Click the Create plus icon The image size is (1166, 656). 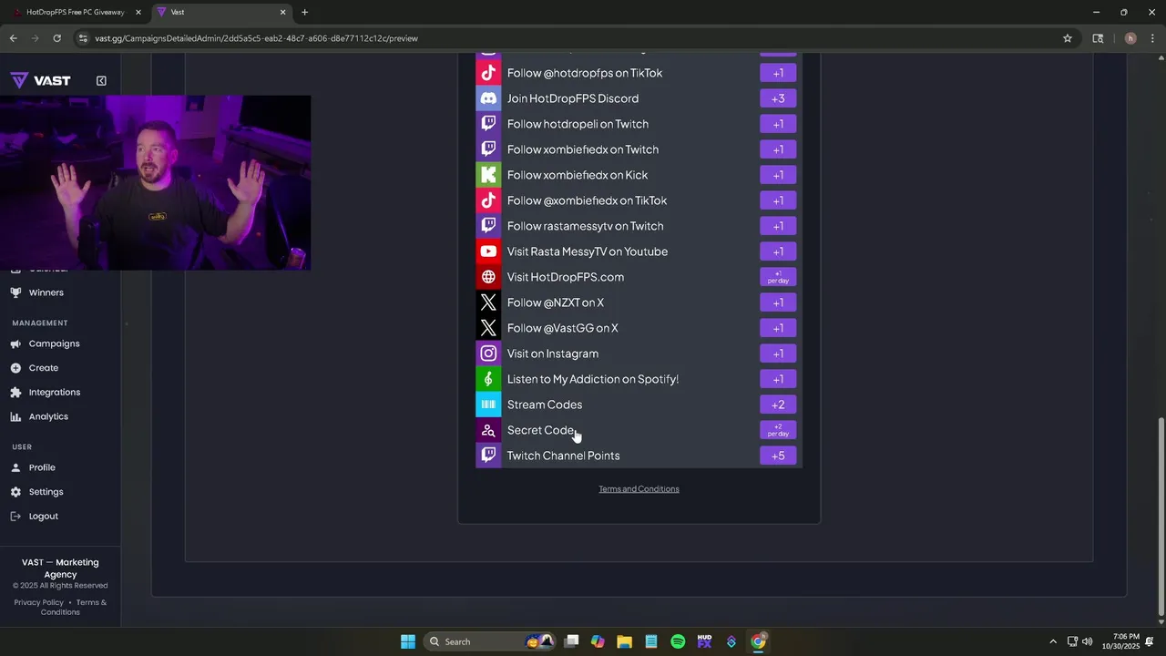click(15, 368)
